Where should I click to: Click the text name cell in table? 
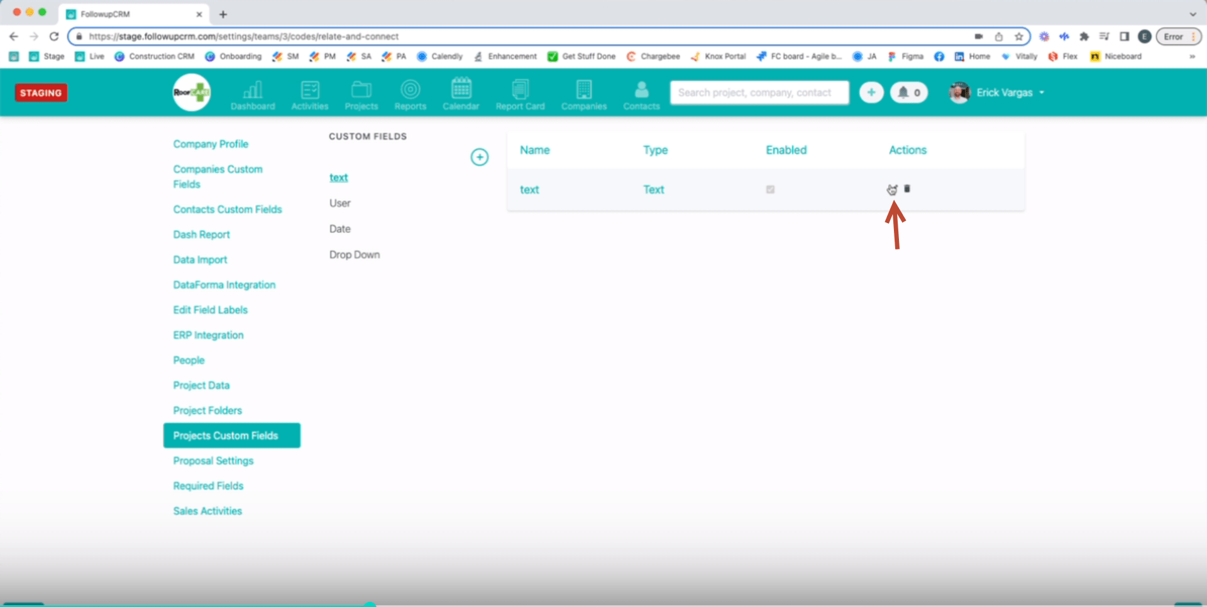[x=529, y=190]
